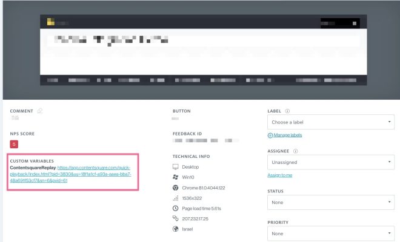Click the Windows logo icon for Win10
Viewport: 400px width, 242px height.
pyautogui.click(x=176, y=177)
